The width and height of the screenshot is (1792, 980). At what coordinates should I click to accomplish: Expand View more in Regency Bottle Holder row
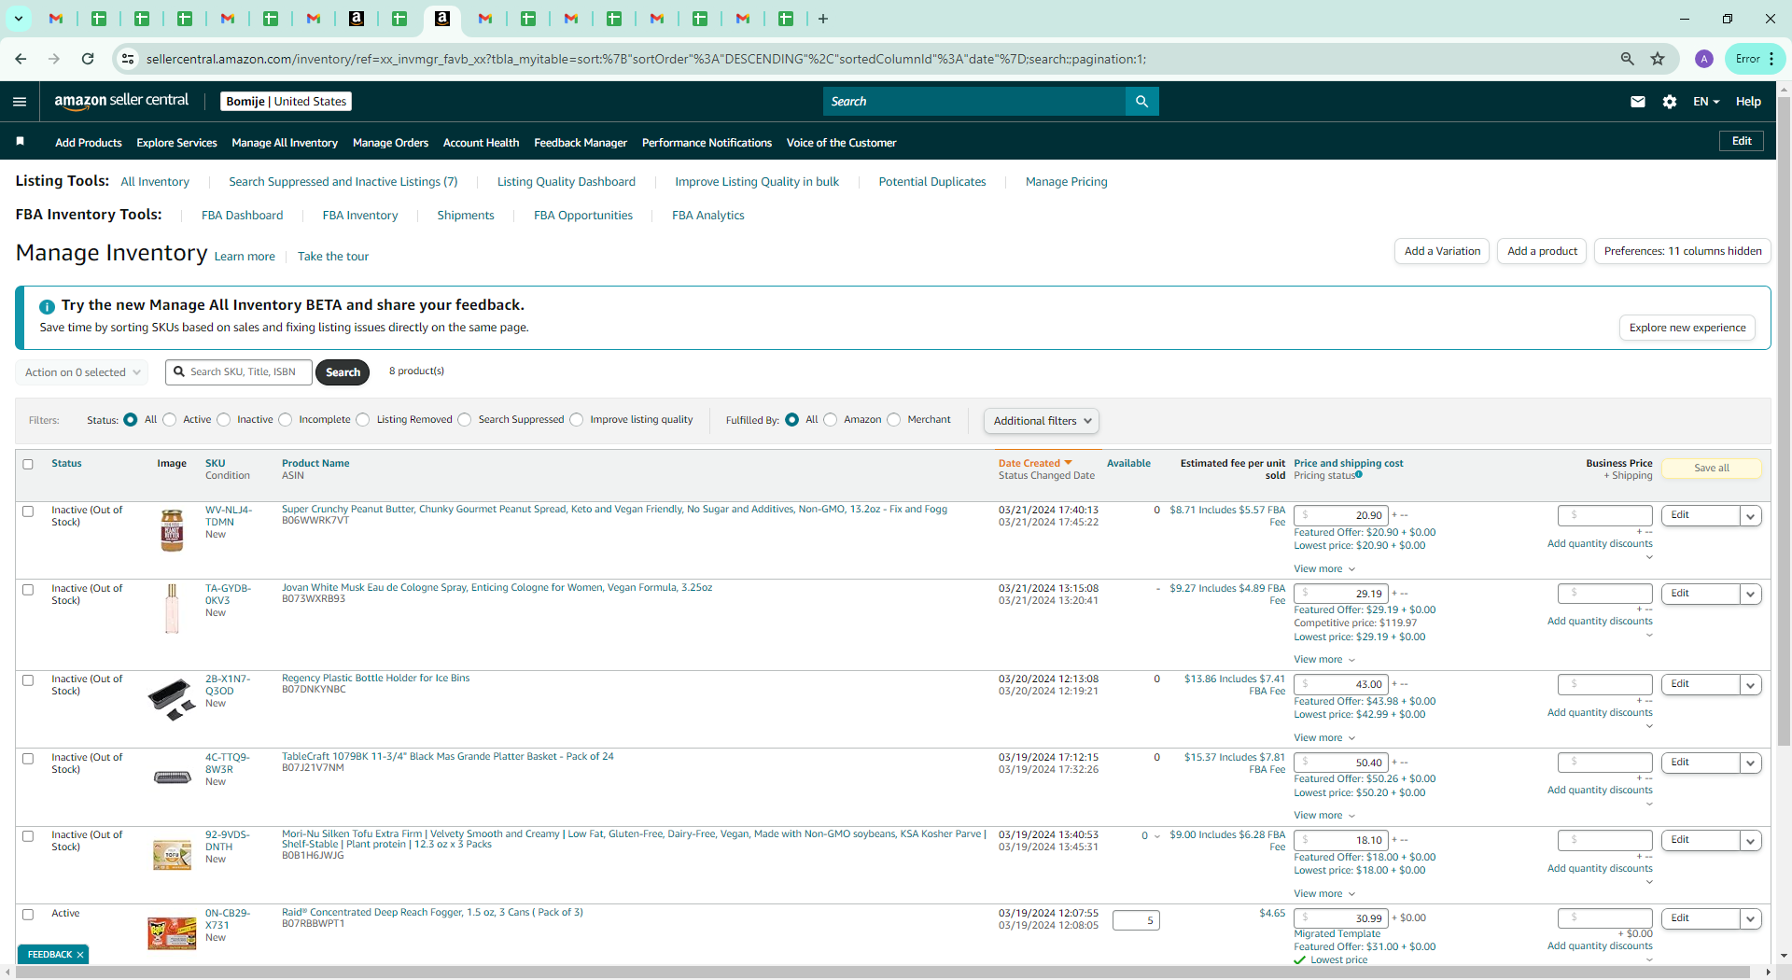point(1324,738)
